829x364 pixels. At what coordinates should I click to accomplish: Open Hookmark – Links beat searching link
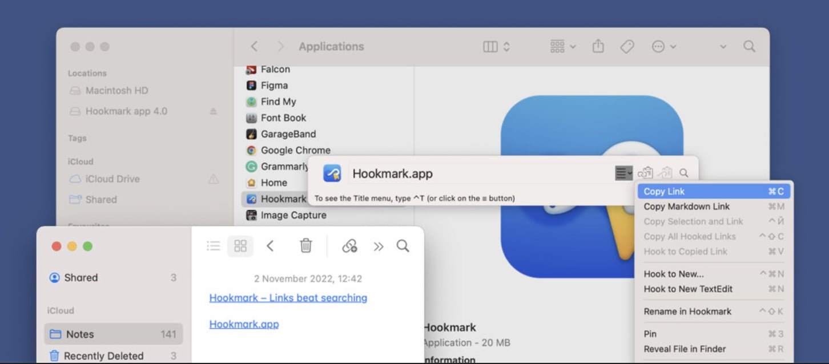click(288, 298)
